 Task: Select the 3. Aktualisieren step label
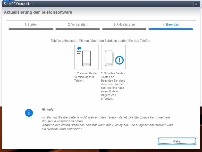point(124,24)
